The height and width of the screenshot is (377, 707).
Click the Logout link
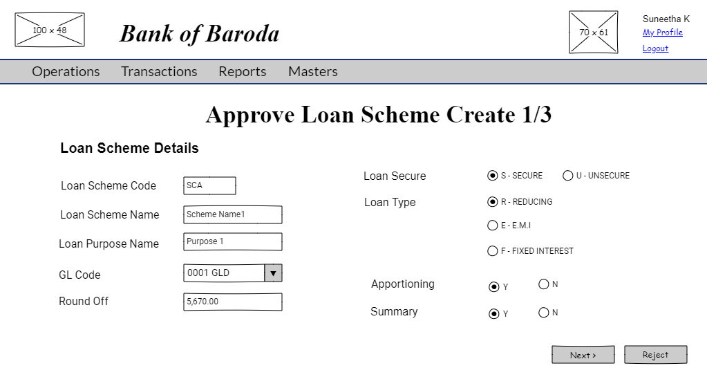point(654,48)
